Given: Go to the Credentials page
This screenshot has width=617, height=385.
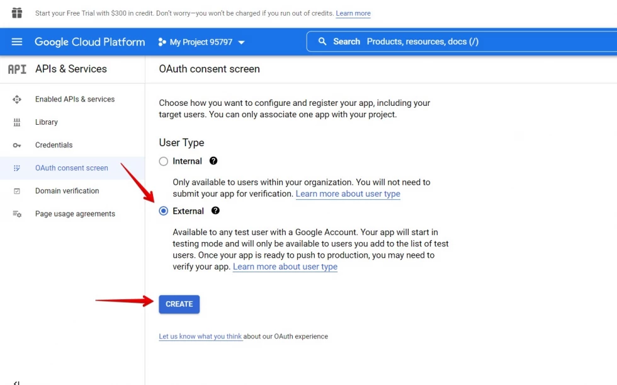Looking at the screenshot, I should click(54, 145).
